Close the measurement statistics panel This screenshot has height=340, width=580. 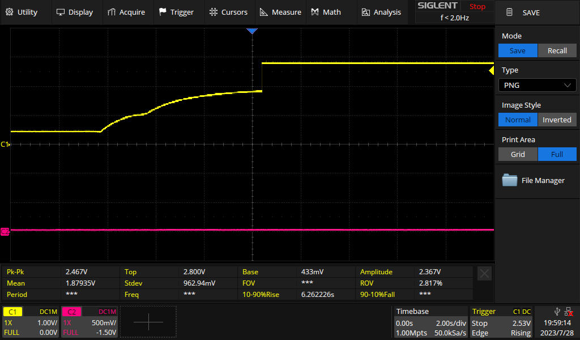pyautogui.click(x=485, y=274)
